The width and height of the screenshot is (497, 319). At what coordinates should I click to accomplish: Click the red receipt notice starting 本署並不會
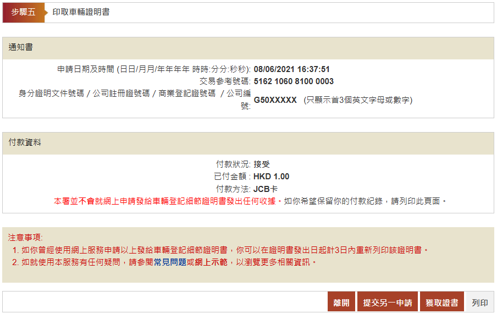tap(167, 201)
